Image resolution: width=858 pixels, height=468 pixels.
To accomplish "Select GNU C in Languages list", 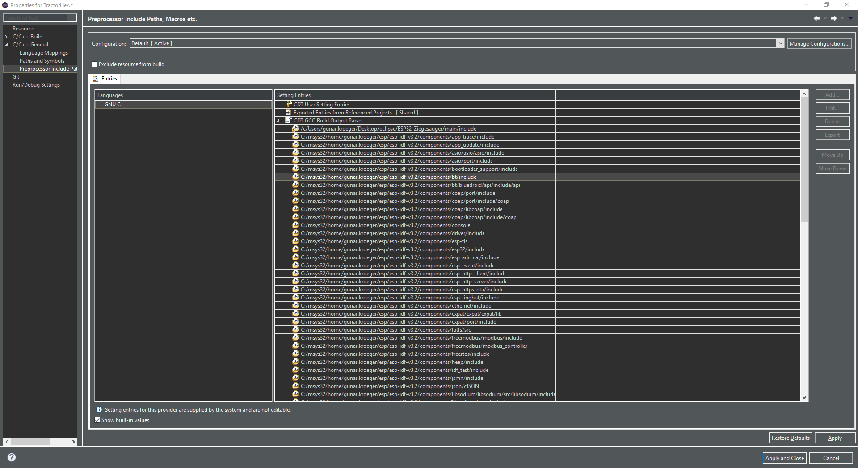I will tap(183, 105).
